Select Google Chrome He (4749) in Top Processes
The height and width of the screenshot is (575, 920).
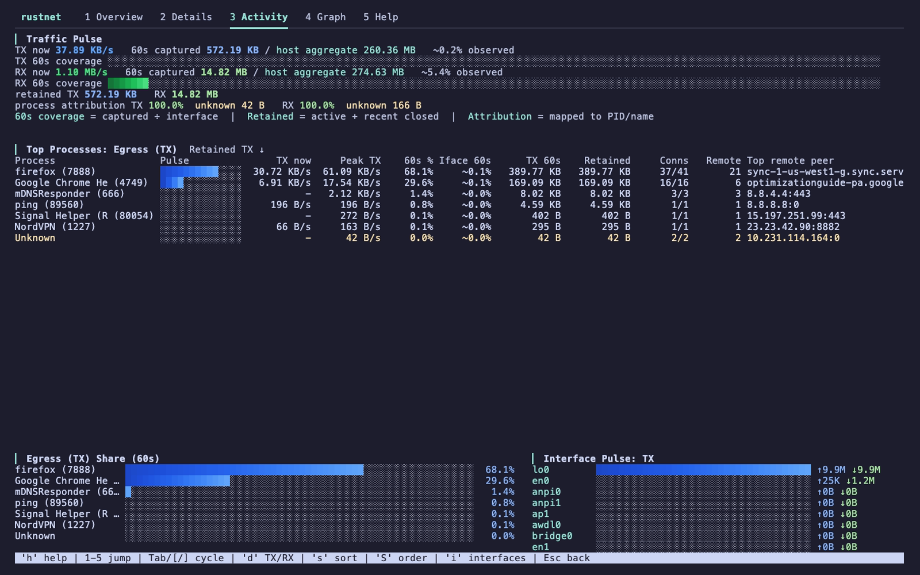(x=459, y=183)
